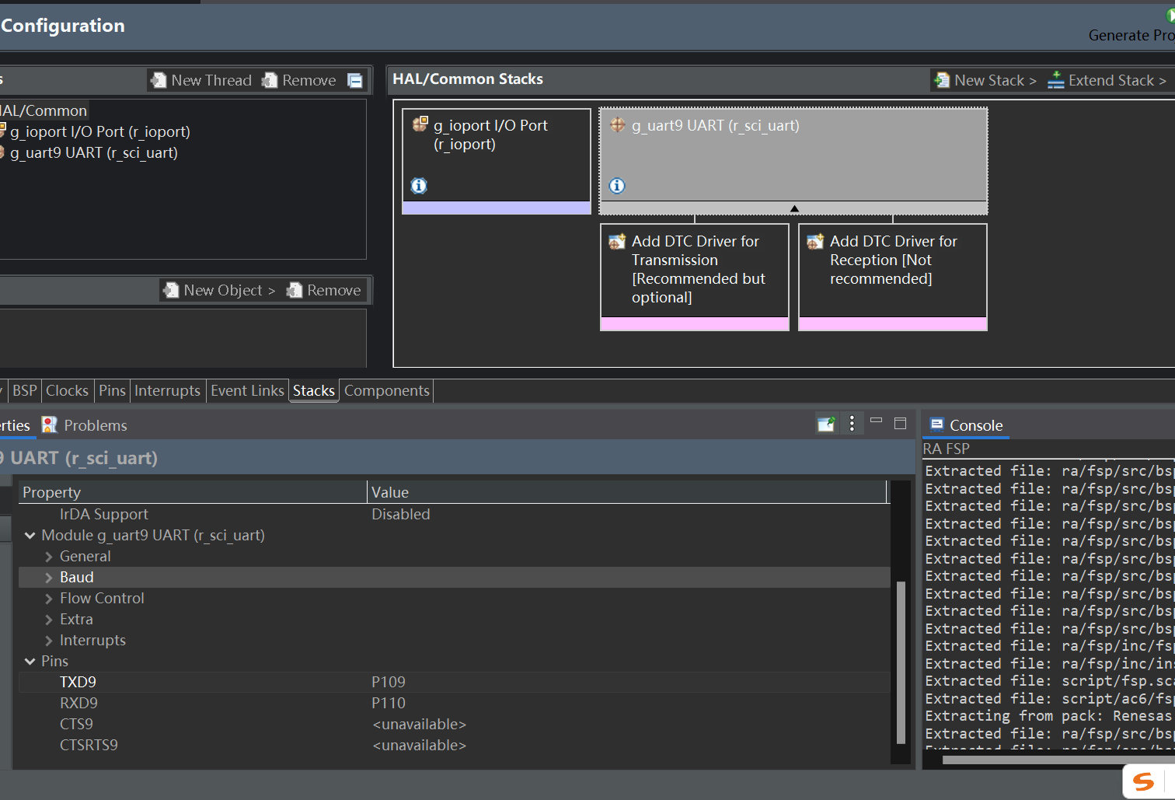Viewport: 1175px width, 800px height.
Task: Collapse the Module g_uart9 UART properties group
Action: [30, 535]
